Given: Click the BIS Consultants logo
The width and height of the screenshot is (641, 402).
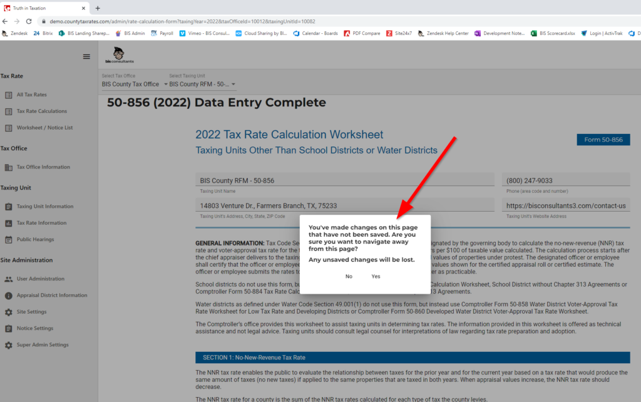Looking at the screenshot, I should pos(119,56).
